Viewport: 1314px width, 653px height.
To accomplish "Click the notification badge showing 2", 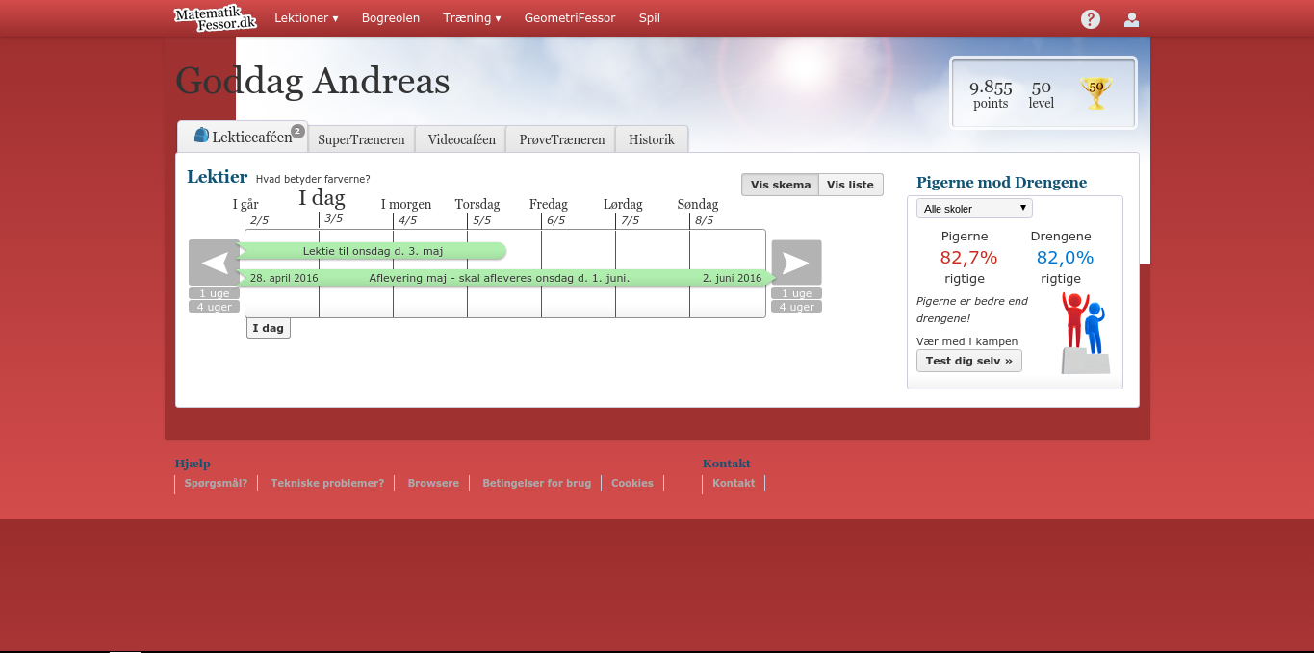I will coord(297,131).
